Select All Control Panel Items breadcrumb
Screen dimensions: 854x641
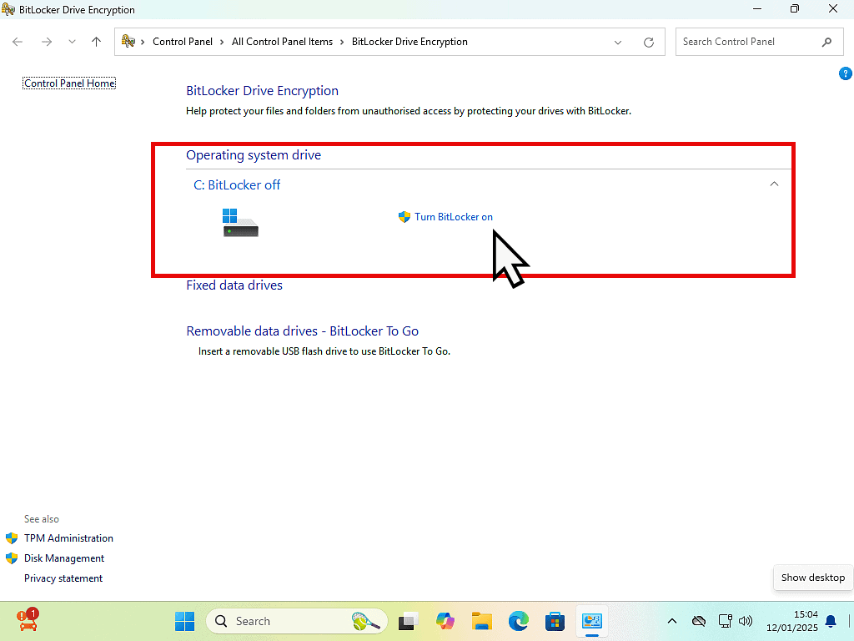(282, 42)
